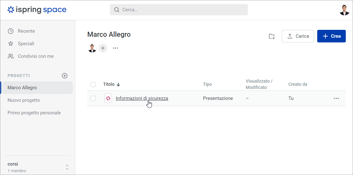
Task: Open Condivisi con me section
Action: click(35, 56)
